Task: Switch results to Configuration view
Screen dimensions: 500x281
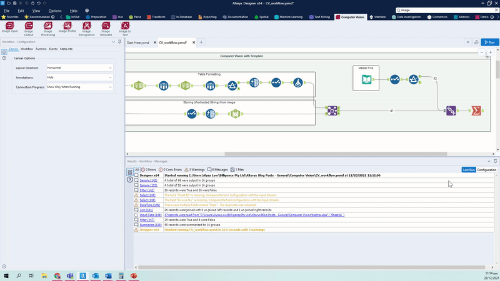Action: (487, 170)
